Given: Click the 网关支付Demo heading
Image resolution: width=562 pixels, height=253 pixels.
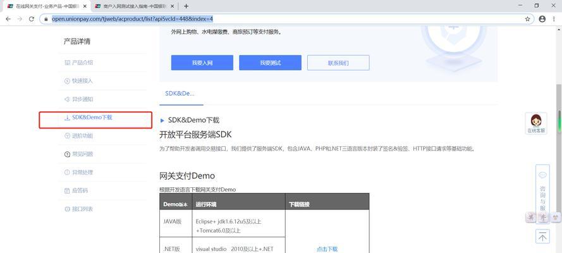Looking at the screenshot, I should coord(187,176).
